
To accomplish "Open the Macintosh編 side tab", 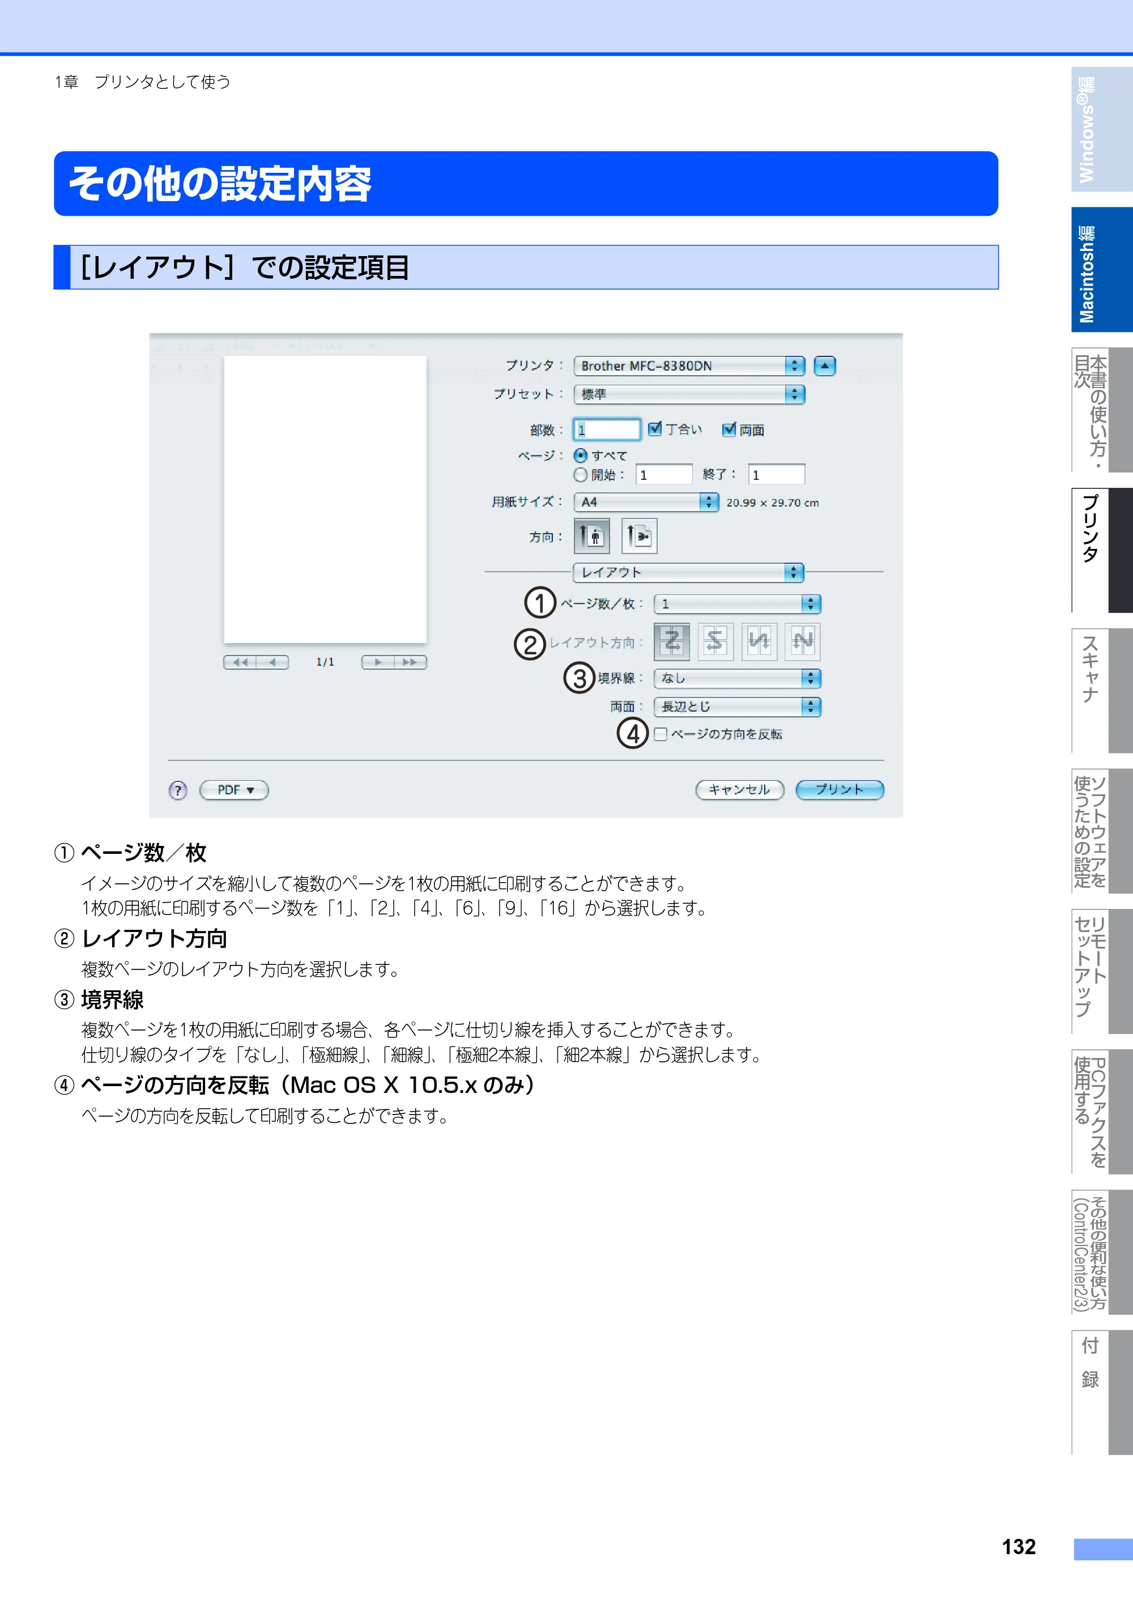I will pyautogui.click(x=1102, y=270).
